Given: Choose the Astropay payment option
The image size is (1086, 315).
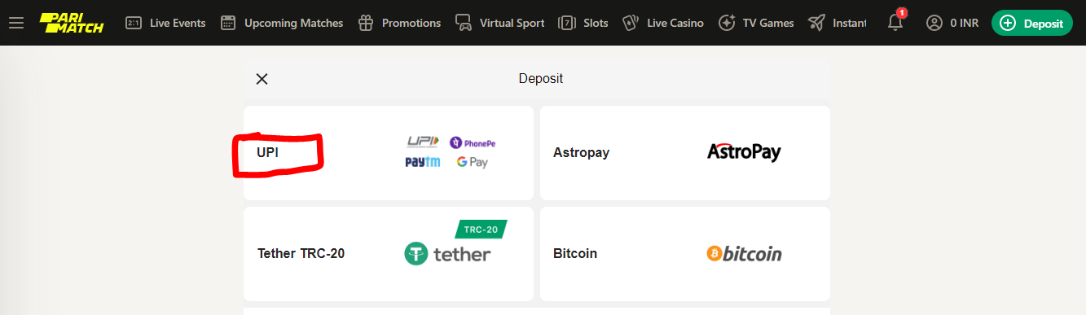Looking at the screenshot, I should [x=685, y=152].
